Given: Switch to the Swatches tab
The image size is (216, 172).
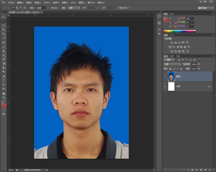Looking at the screenshot, I should tap(172, 14).
